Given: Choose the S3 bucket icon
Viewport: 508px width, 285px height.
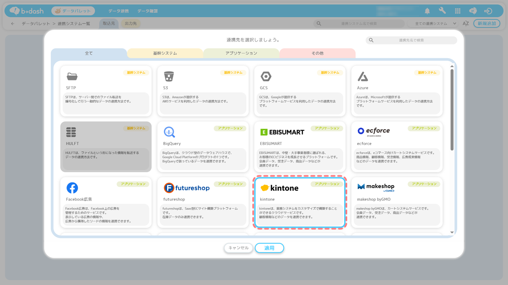Looking at the screenshot, I should pyautogui.click(x=169, y=76).
